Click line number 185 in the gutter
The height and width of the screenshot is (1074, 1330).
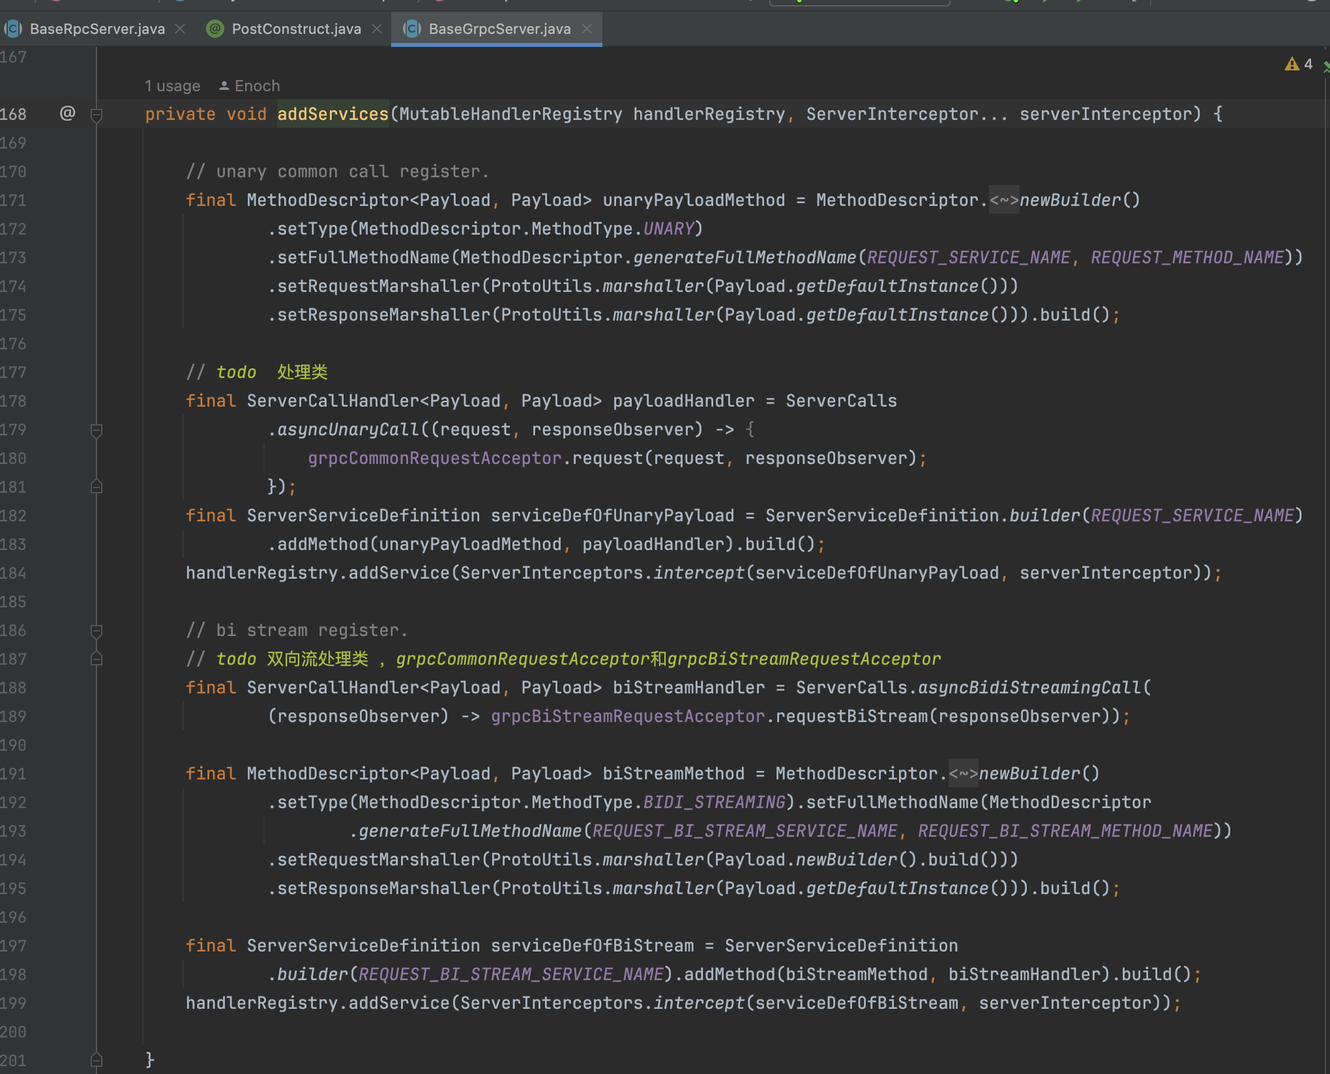(x=14, y=602)
